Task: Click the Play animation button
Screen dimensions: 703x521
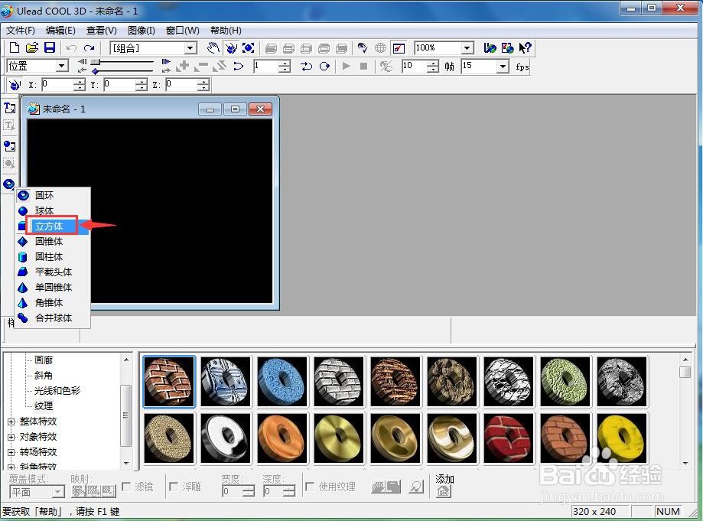Action: tap(346, 67)
